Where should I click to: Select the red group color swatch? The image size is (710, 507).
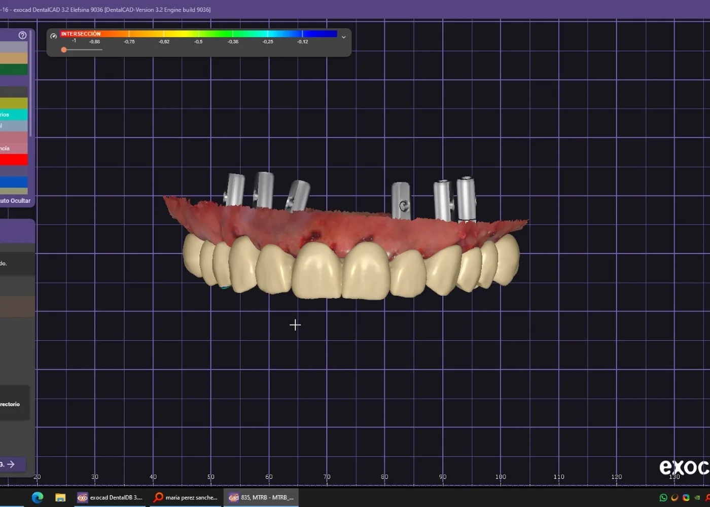14,160
